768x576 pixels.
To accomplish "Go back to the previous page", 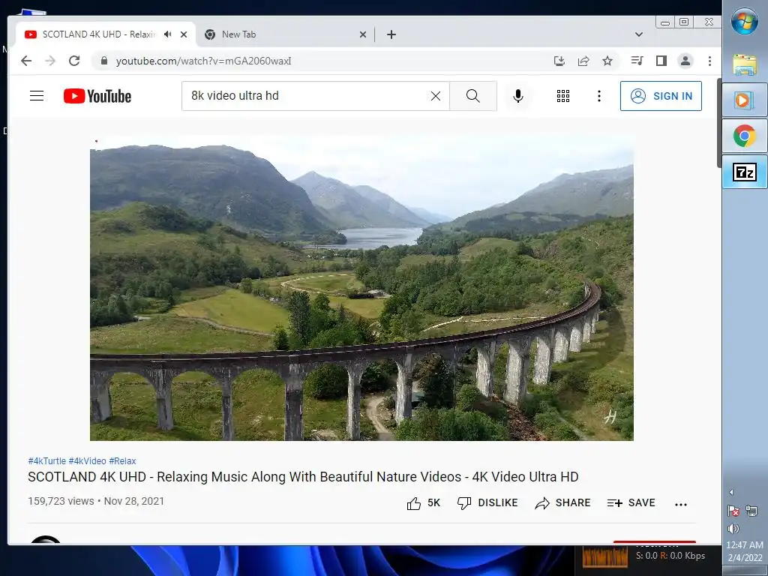I will (x=26, y=61).
